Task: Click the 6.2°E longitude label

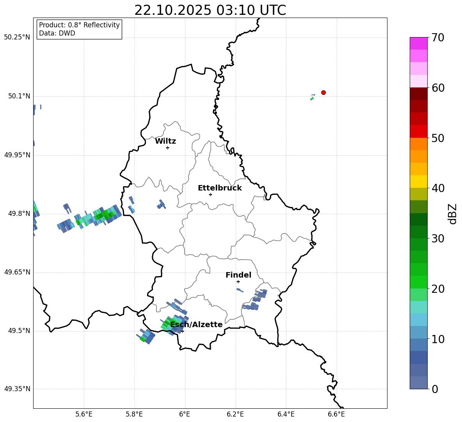Action: tap(235, 414)
